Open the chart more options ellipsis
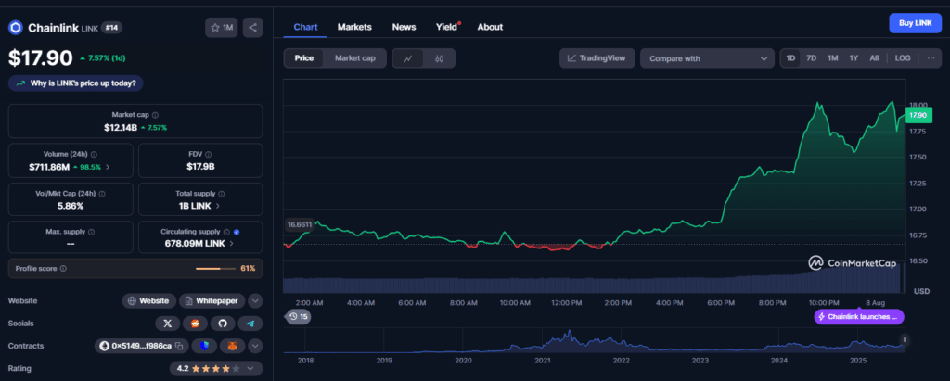The image size is (950, 381). [931, 58]
